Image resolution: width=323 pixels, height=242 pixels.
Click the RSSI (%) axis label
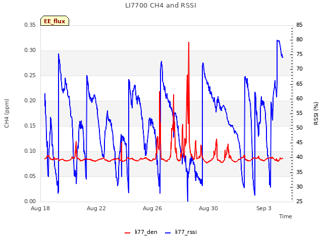click(316, 113)
